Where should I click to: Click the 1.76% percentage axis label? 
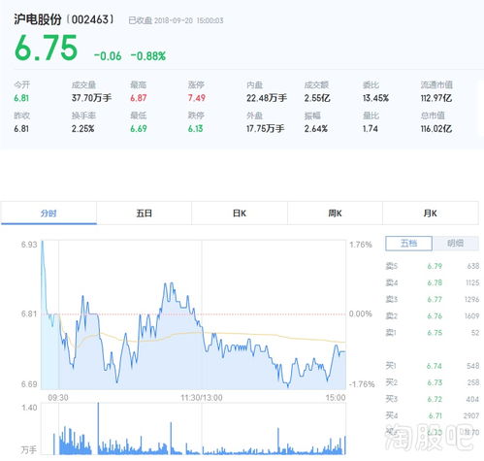tap(361, 245)
